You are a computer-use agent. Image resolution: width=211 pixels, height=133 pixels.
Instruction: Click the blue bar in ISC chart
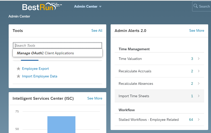coord(61,124)
